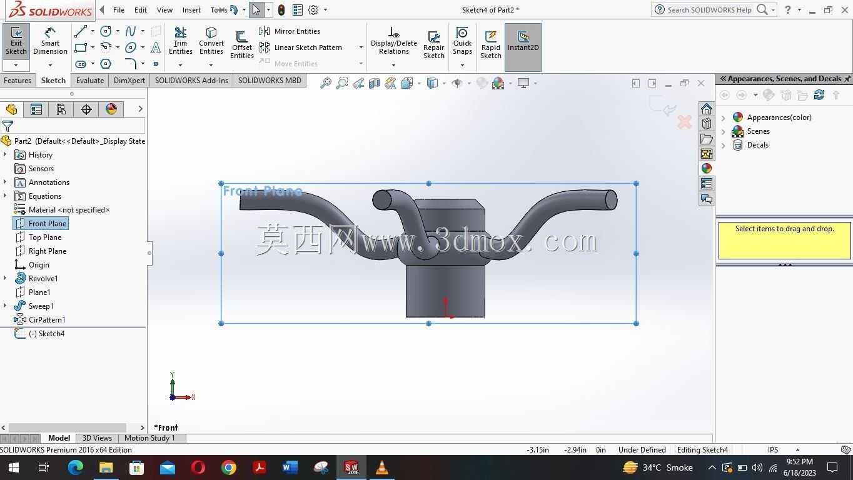
Task: Open the Hide/Show Items eye icon
Action: pos(457,83)
